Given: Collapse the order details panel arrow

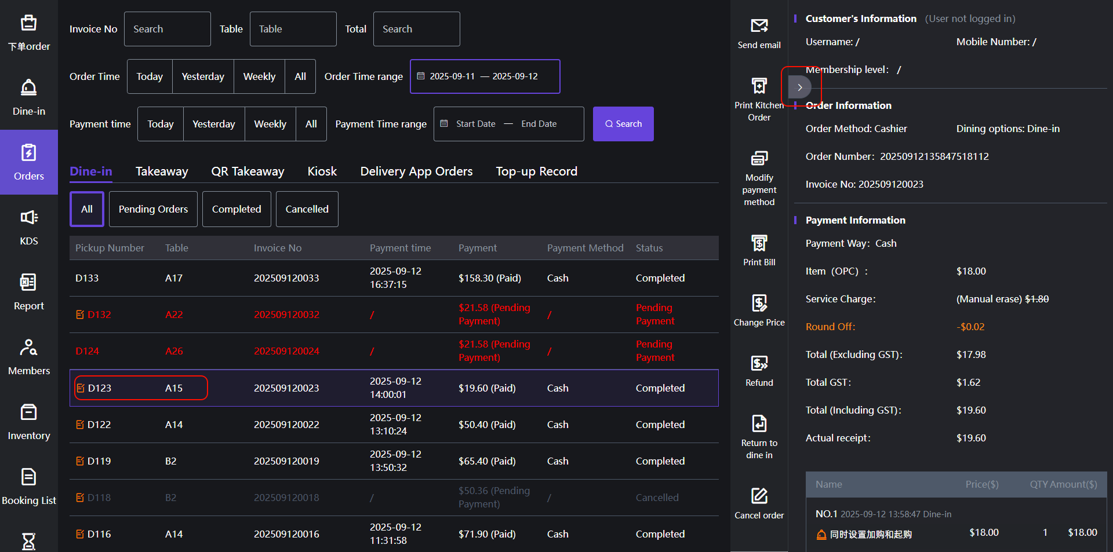Looking at the screenshot, I should click(x=799, y=87).
